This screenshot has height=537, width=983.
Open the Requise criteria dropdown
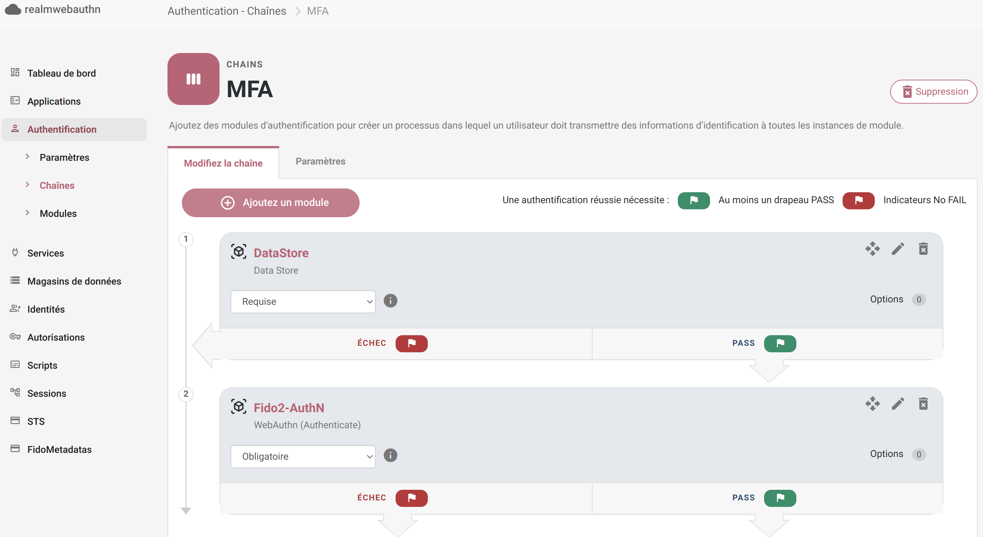pyautogui.click(x=303, y=301)
